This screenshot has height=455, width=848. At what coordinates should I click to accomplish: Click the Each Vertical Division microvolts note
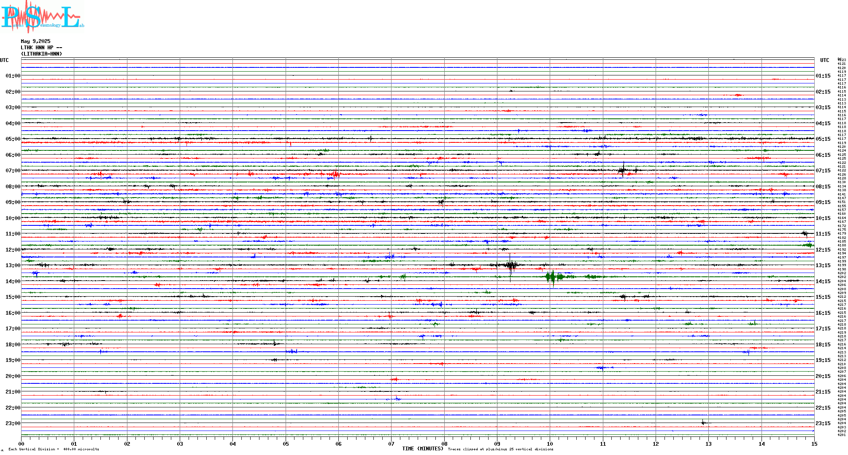coord(54,449)
